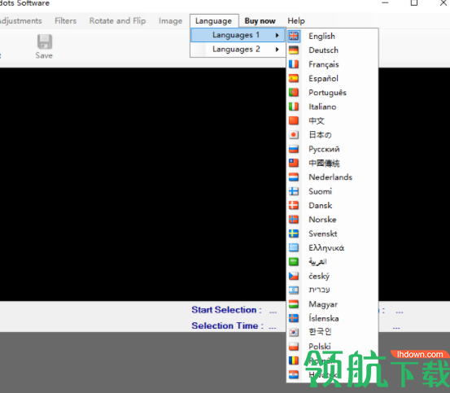Image resolution: width=450 pixels, height=393 pixels.
Task: Switch to Magyar language
Action: (332, 304)
